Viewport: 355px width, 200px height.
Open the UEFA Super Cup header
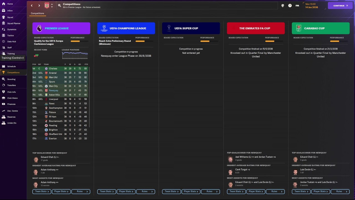(x=191, y=28)
